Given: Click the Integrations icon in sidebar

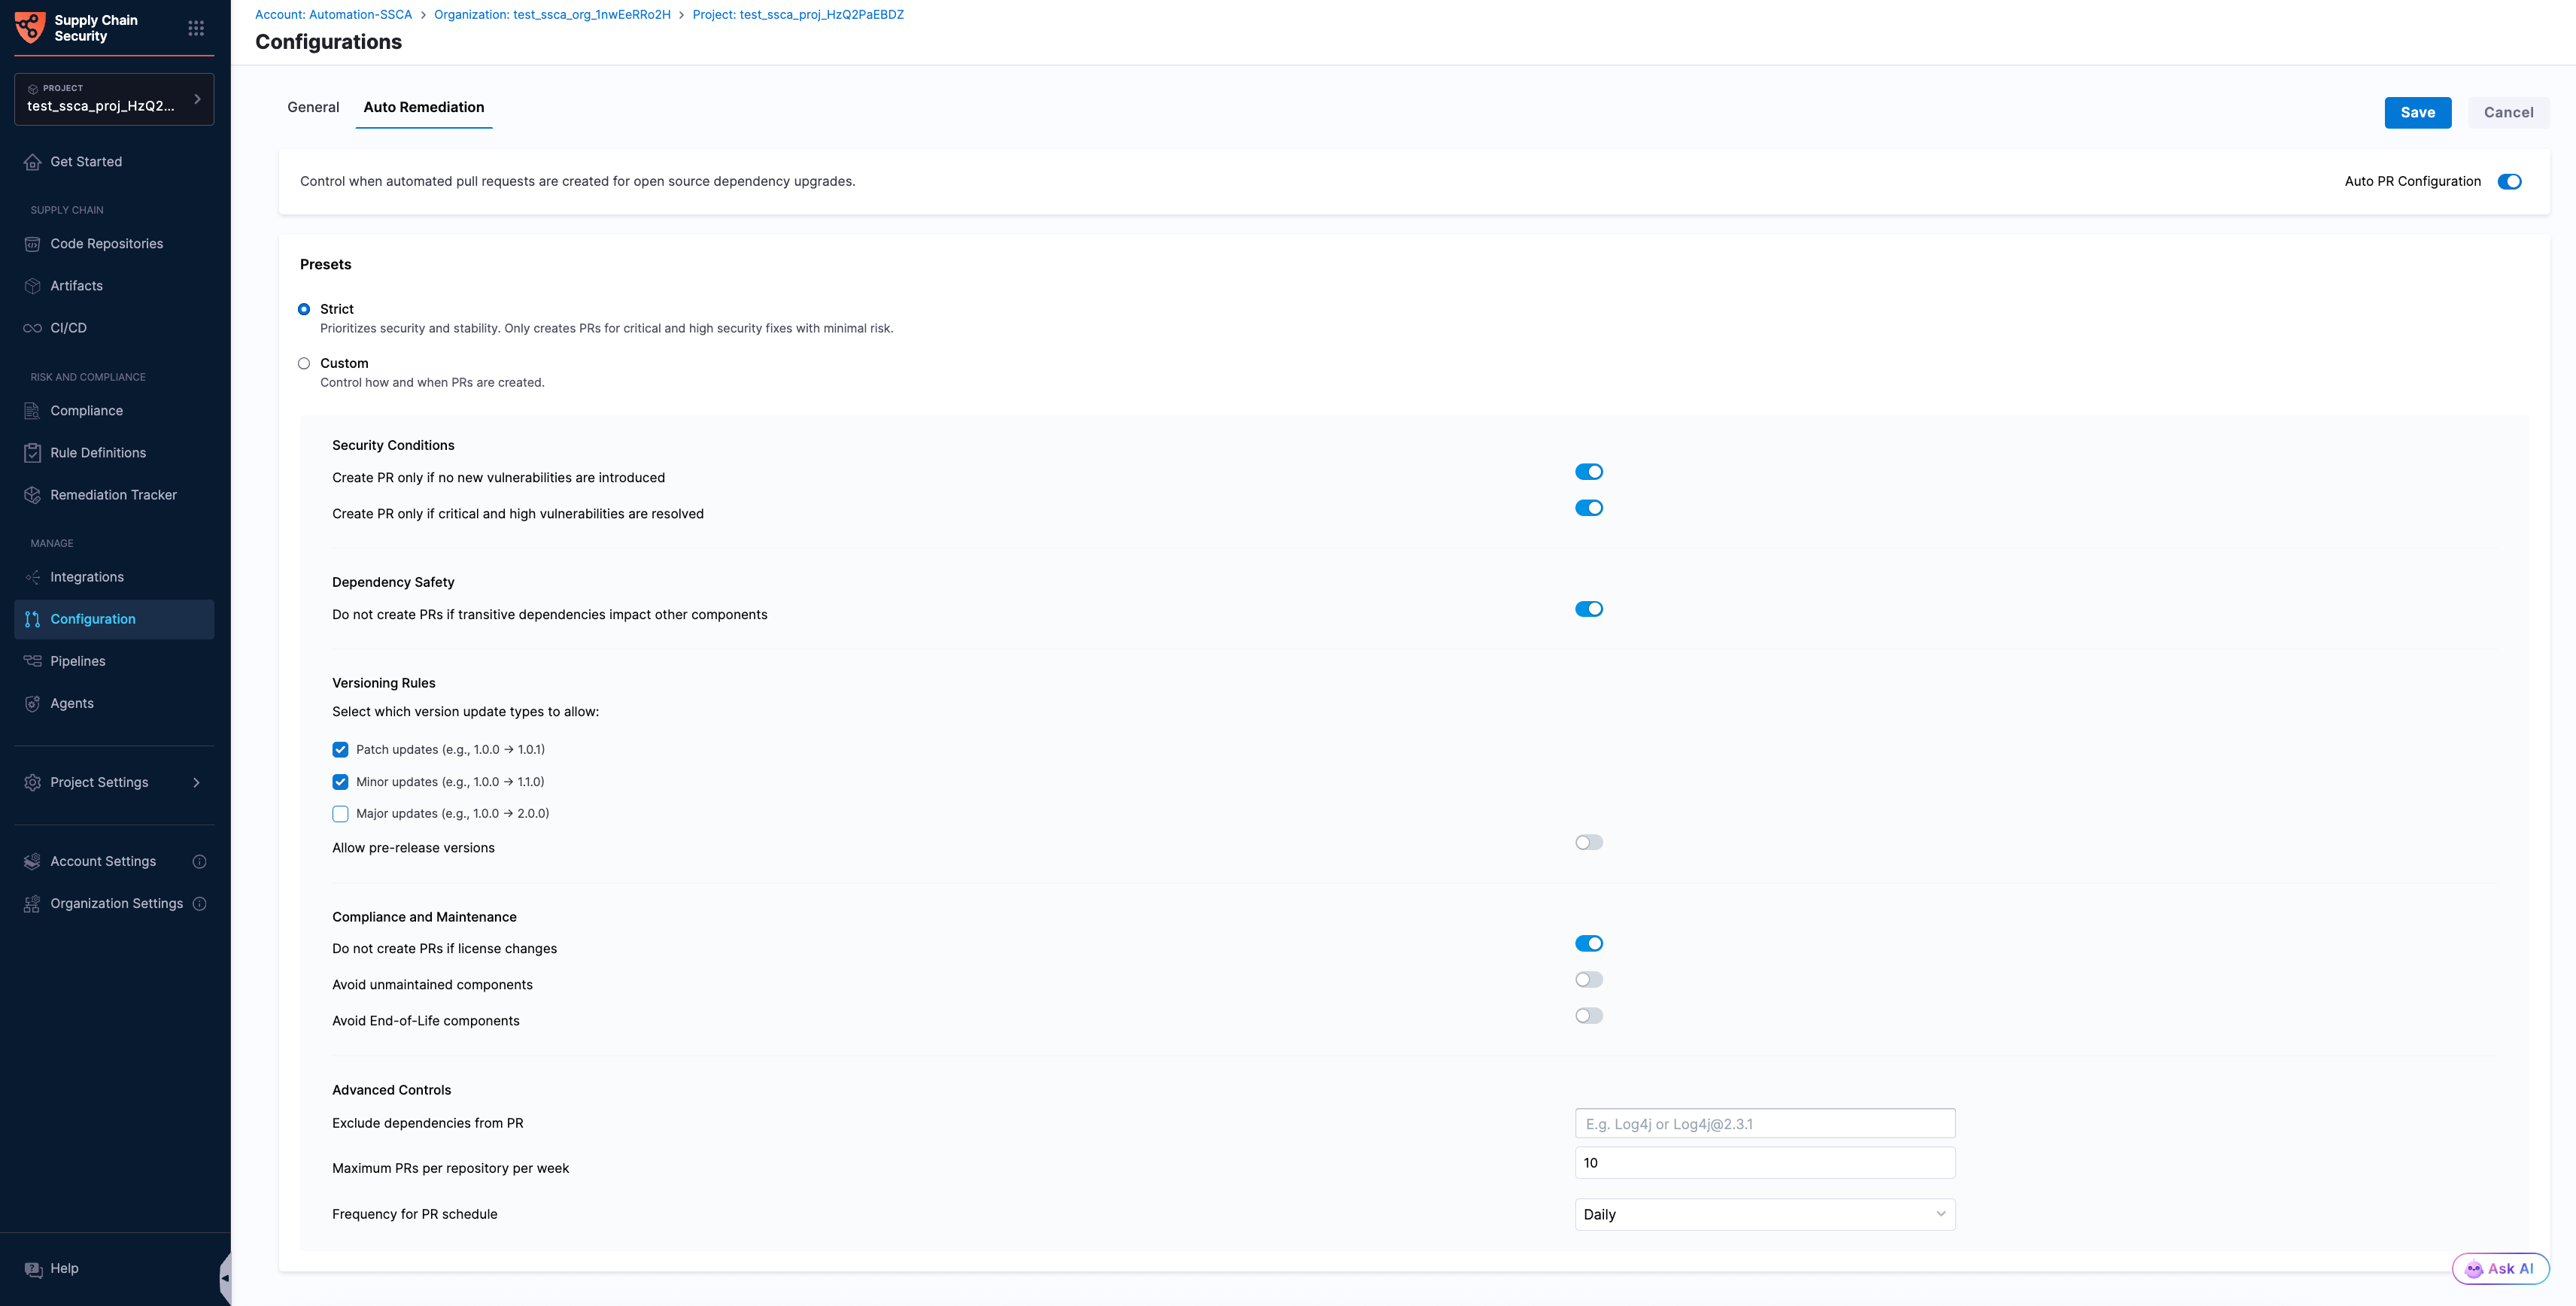Looking at the screenshot, I should 32,577.
